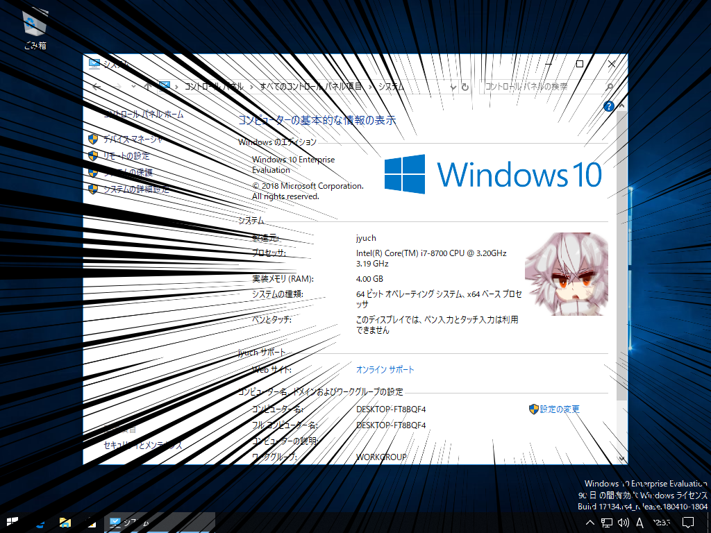Open リモートの設定 link
Screen dimensions: 711x533
pos(126,156)
